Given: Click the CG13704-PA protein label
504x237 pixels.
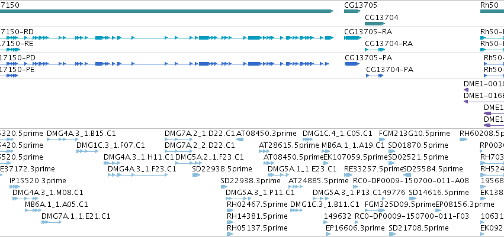Looking at the screenshot, I should pos(390,70).
